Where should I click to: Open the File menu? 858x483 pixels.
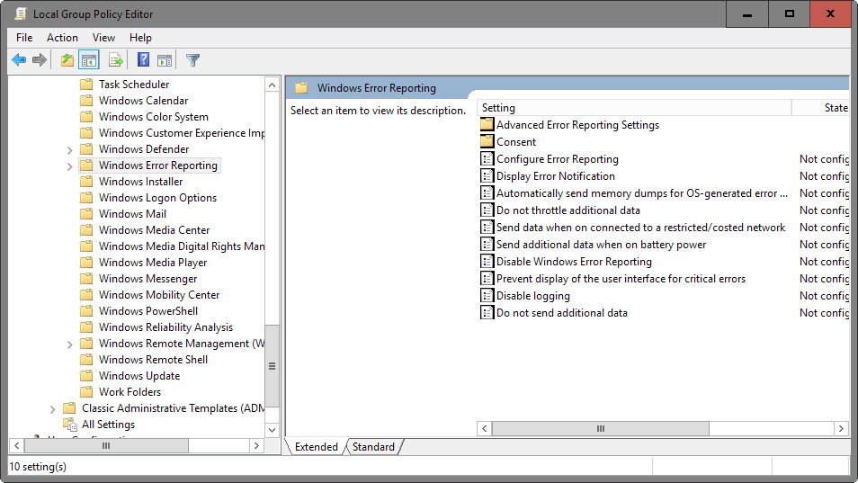coord(24,38)
